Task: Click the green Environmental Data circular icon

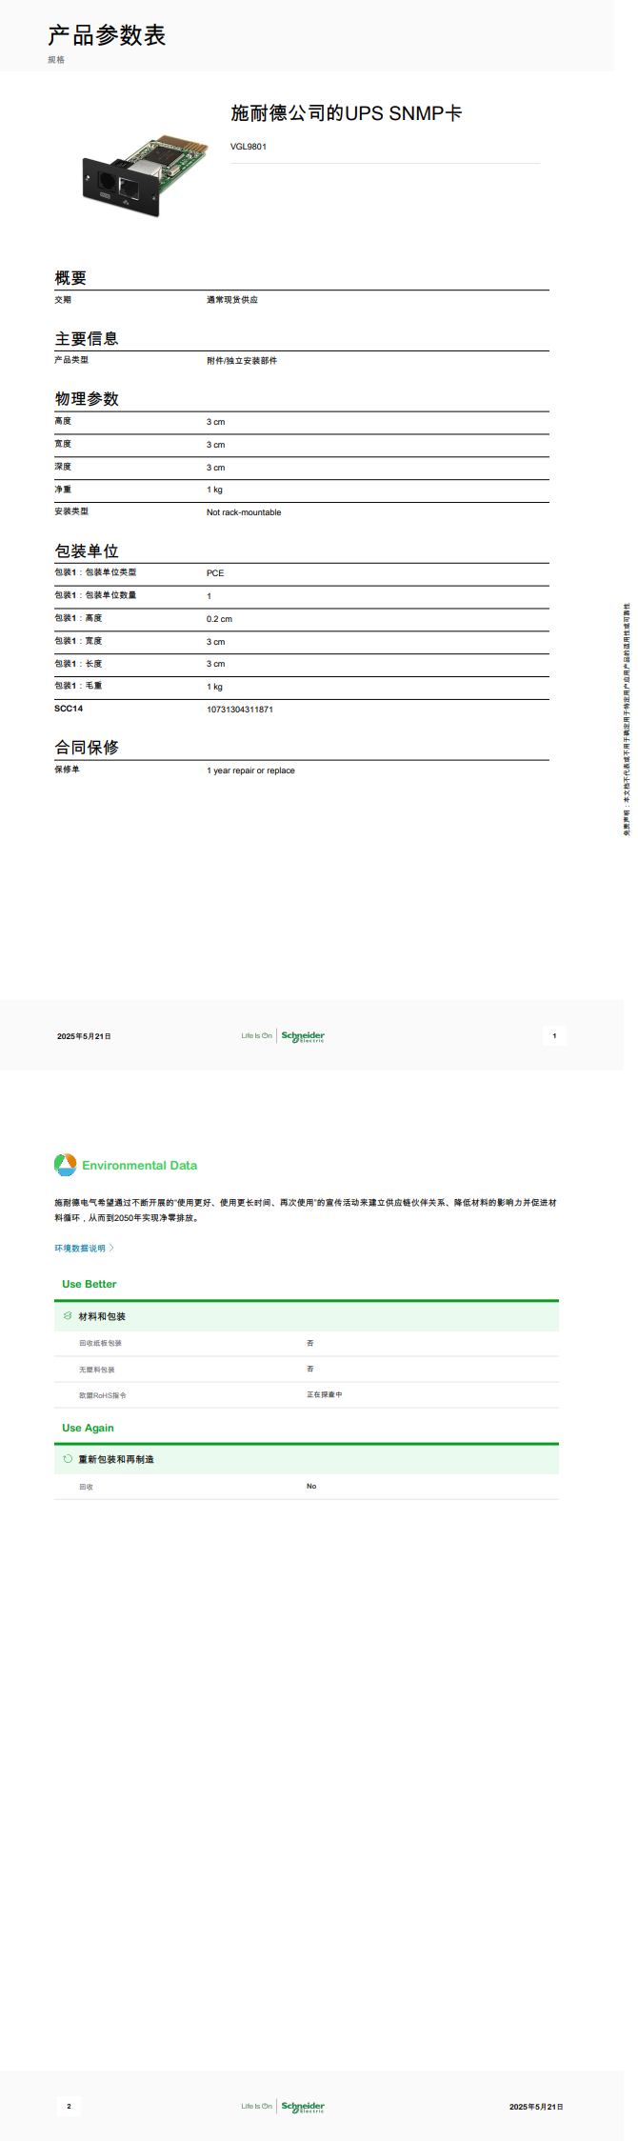Action: [65, 1165]
